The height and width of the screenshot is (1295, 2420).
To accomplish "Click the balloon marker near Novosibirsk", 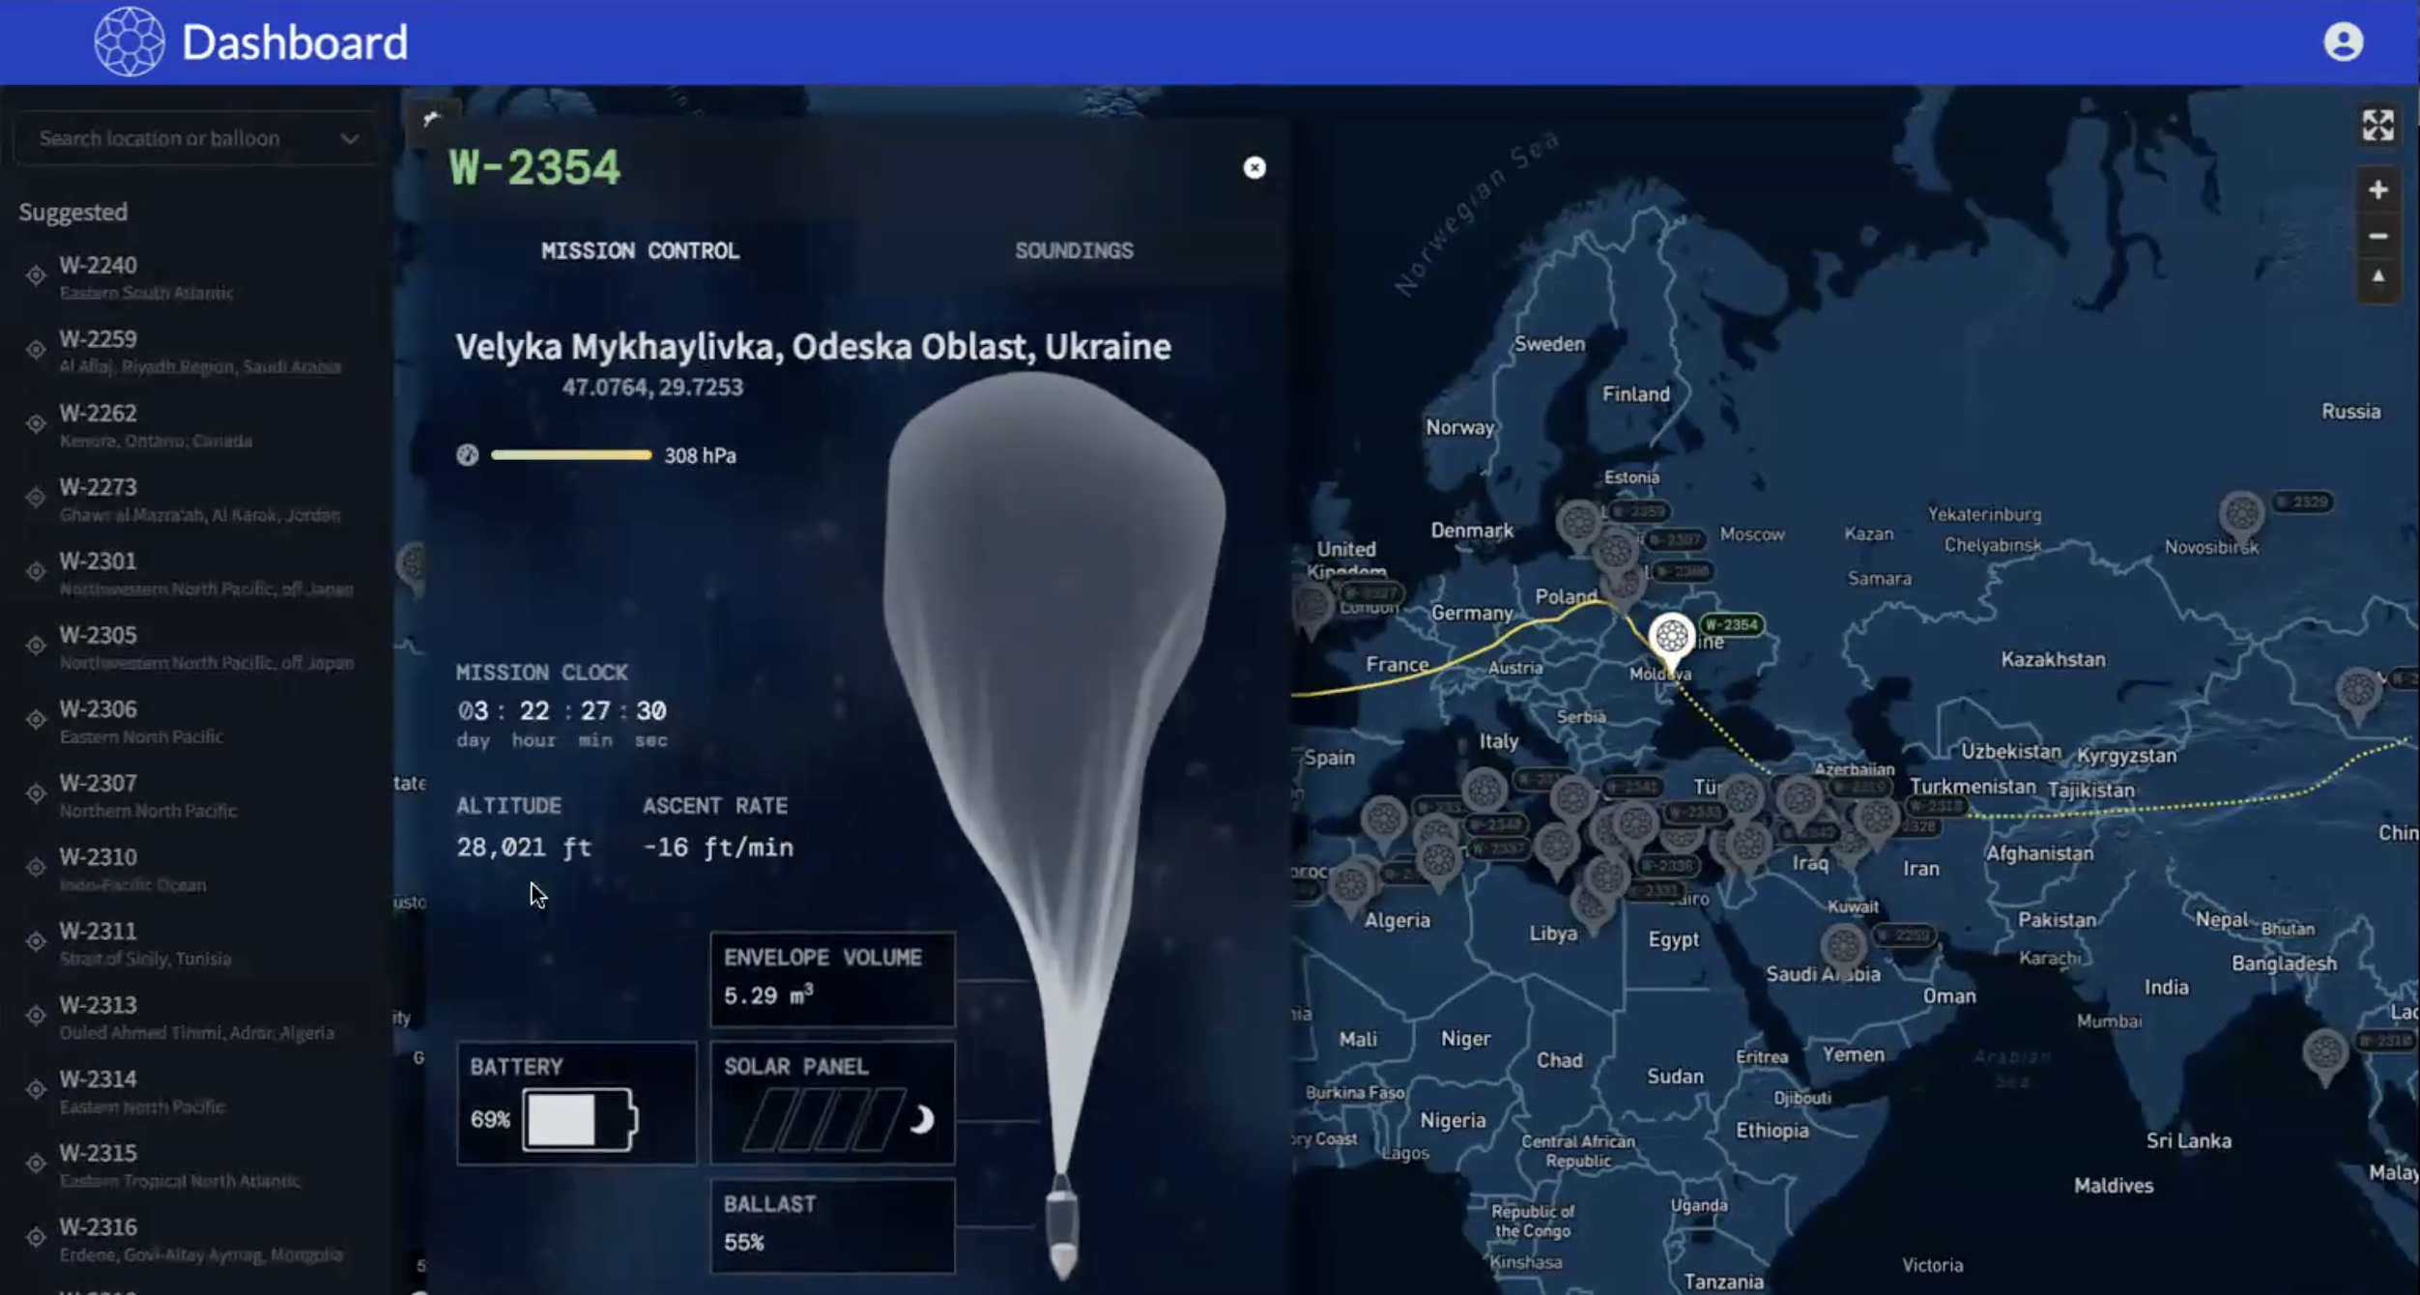I will (2242, 514).
